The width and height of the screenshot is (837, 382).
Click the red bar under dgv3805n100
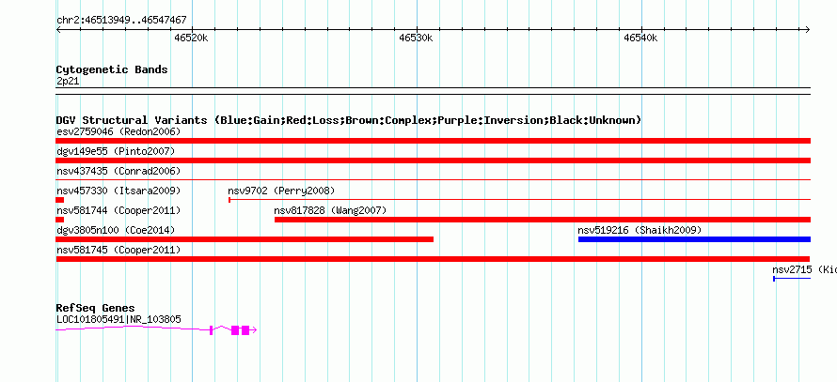245,239
